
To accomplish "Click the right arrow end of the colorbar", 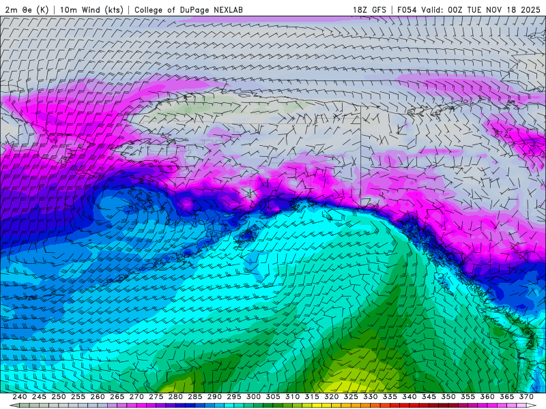I will coord(532,405).
